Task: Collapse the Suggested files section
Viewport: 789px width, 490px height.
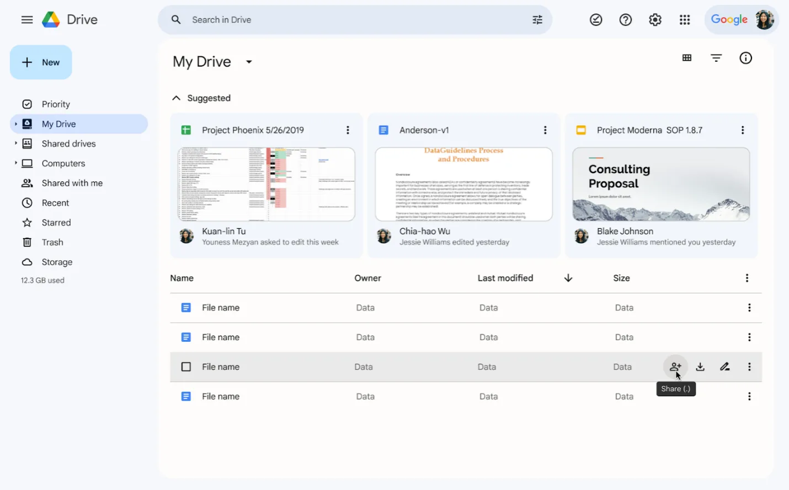Action: (x=175, y=98)
